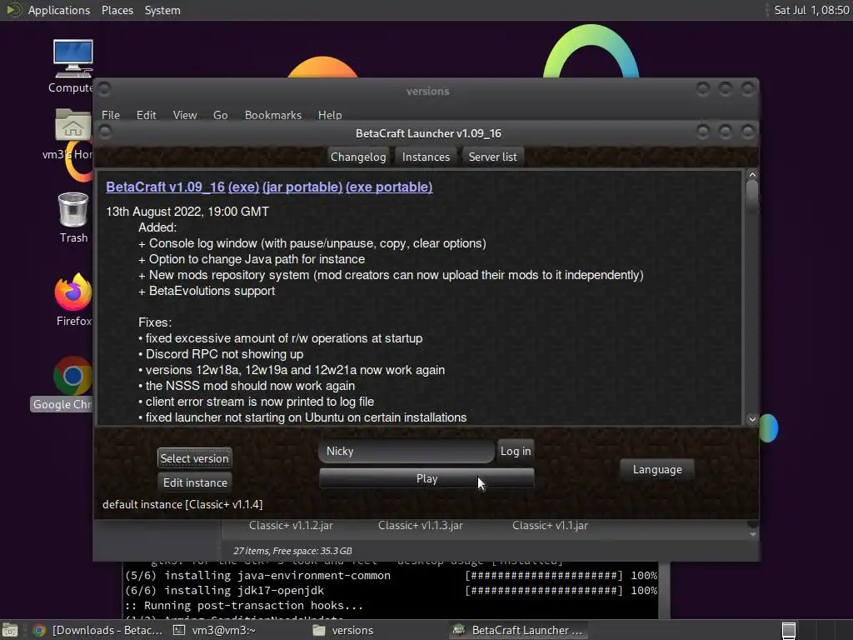Screen dimensions: 853x640
Task: Click the 13th August 2022, 19:00 GMT text
Action: (187, 211)
